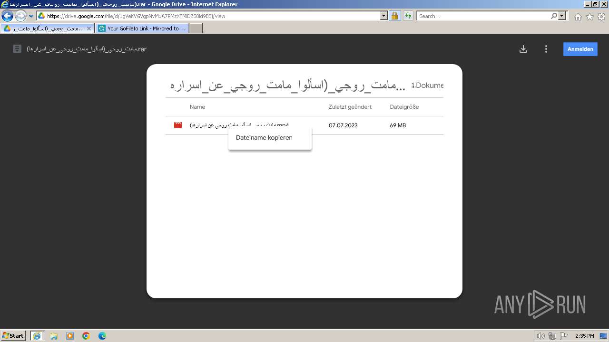Click the archive file type icon in header
This screenshot has width=609, height=342.
pyautogui.click(x=17, y=49)
